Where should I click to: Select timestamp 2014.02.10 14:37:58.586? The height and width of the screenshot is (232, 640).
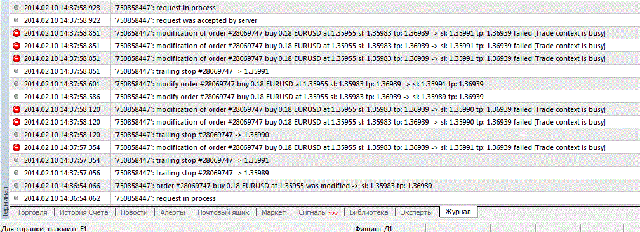point(62,97)
